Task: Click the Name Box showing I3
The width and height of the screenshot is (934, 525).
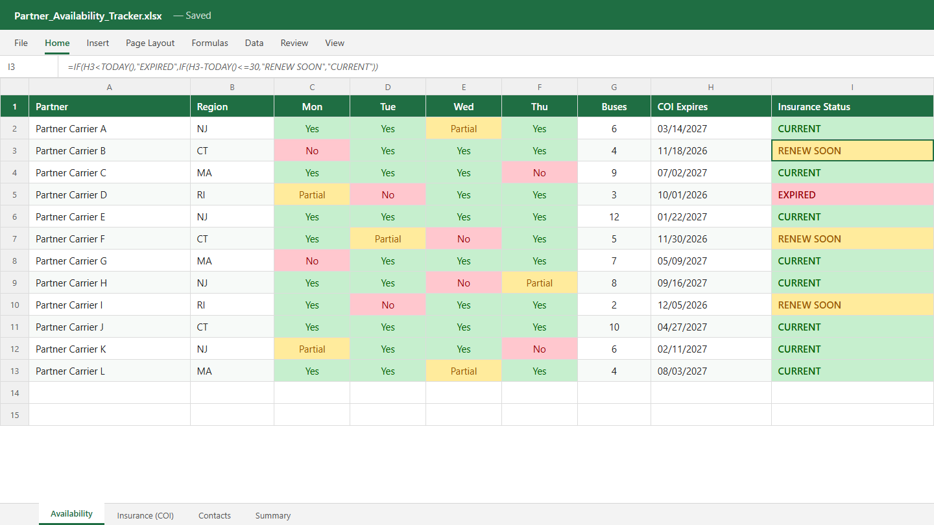Action: coord(29,67)
